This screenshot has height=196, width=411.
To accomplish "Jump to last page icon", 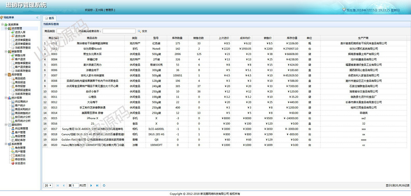I will tap(97, 186).
